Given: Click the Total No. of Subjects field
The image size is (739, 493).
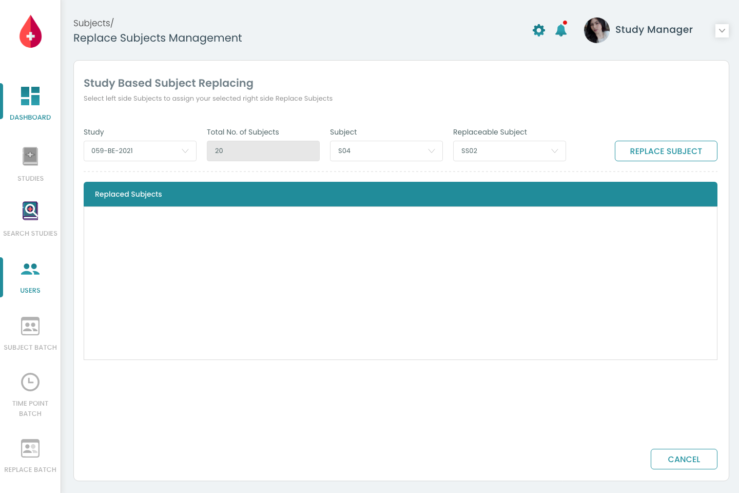Looking at the screenshot, I should pos(263,151).
